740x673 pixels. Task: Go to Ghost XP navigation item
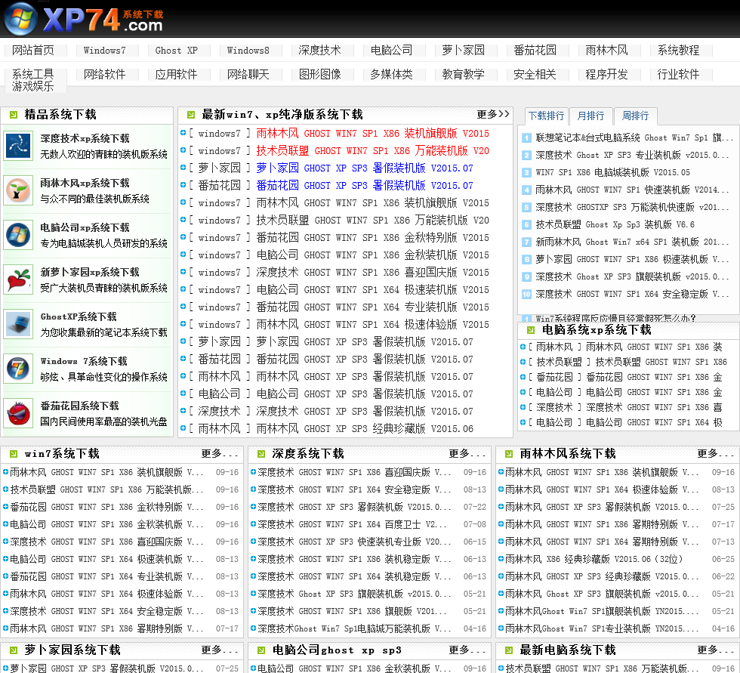click(177, 51)
